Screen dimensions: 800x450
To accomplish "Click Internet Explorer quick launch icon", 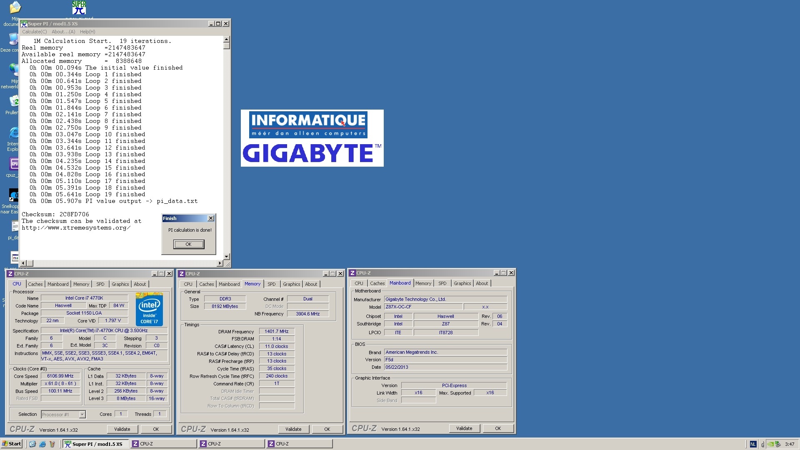I will 42,444.
